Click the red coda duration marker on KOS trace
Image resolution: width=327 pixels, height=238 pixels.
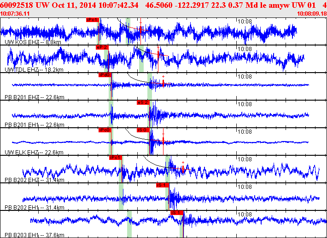click(141, 29)
